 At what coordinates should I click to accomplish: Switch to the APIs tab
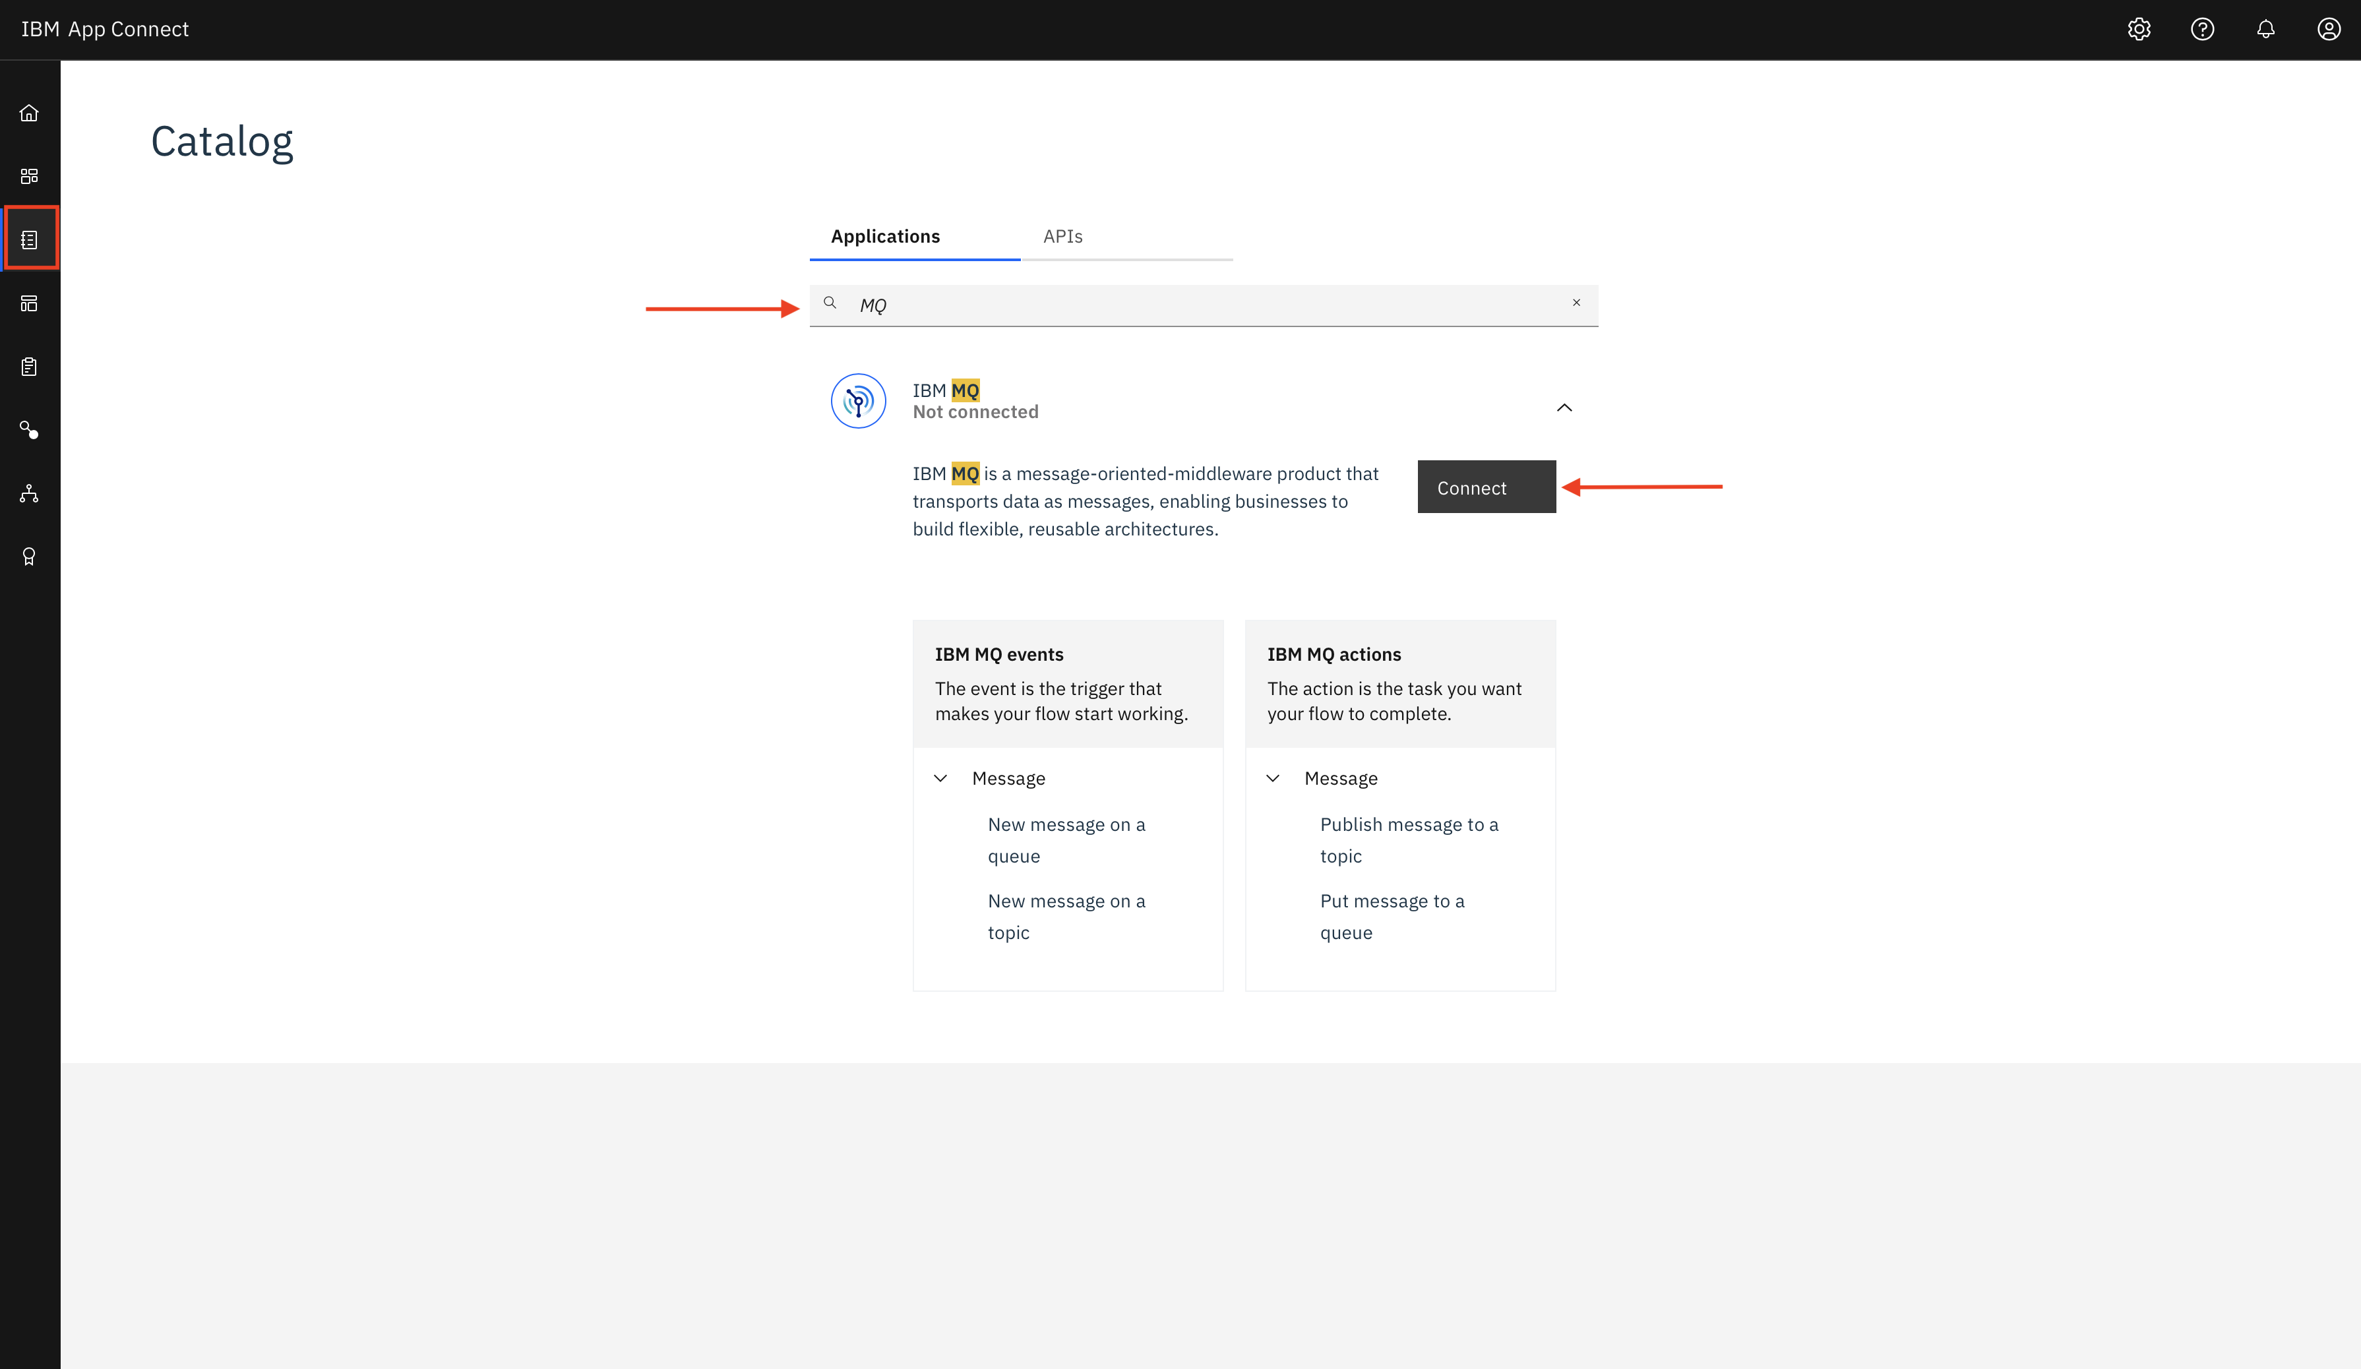point(1062,236)
